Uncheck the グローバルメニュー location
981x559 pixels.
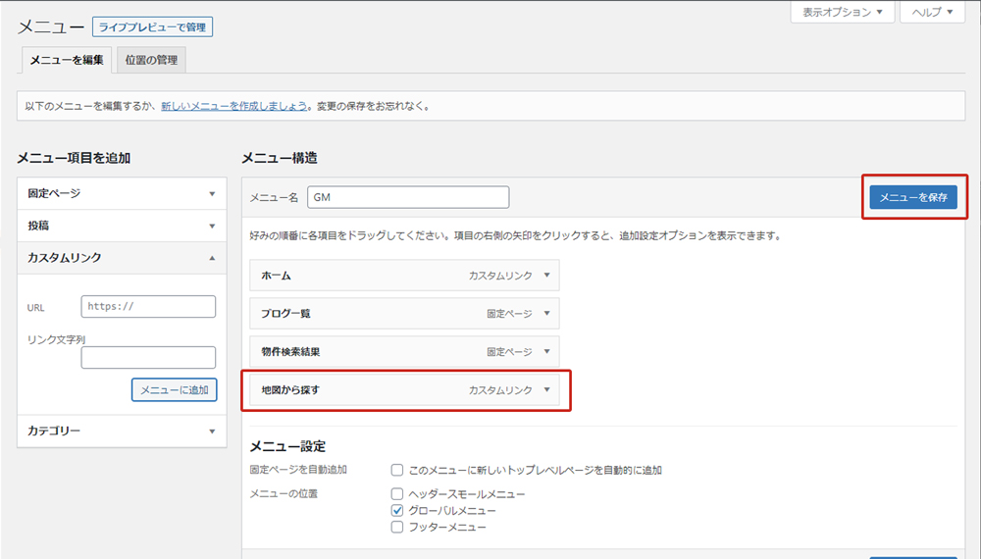tap(397, 511)
